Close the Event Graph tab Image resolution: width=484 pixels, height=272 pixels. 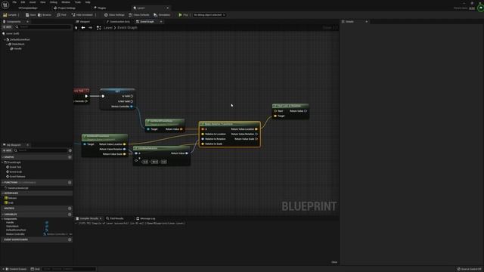point(161,22)
